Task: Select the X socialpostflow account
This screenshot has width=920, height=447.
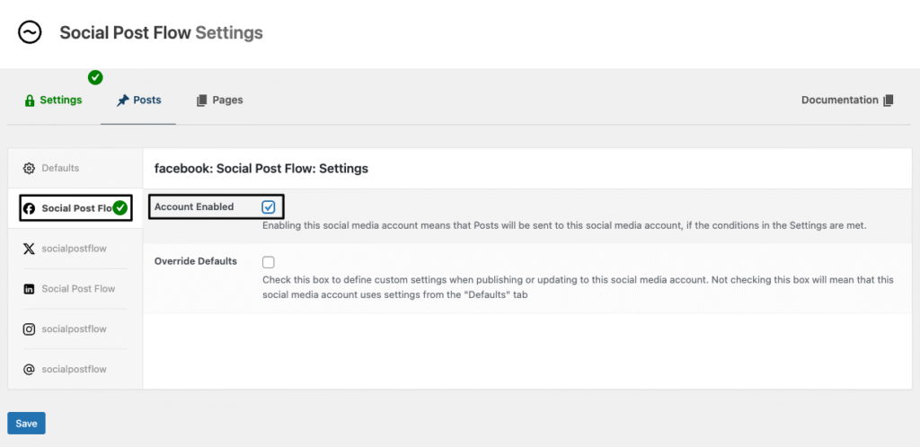Action: point(75,249)
